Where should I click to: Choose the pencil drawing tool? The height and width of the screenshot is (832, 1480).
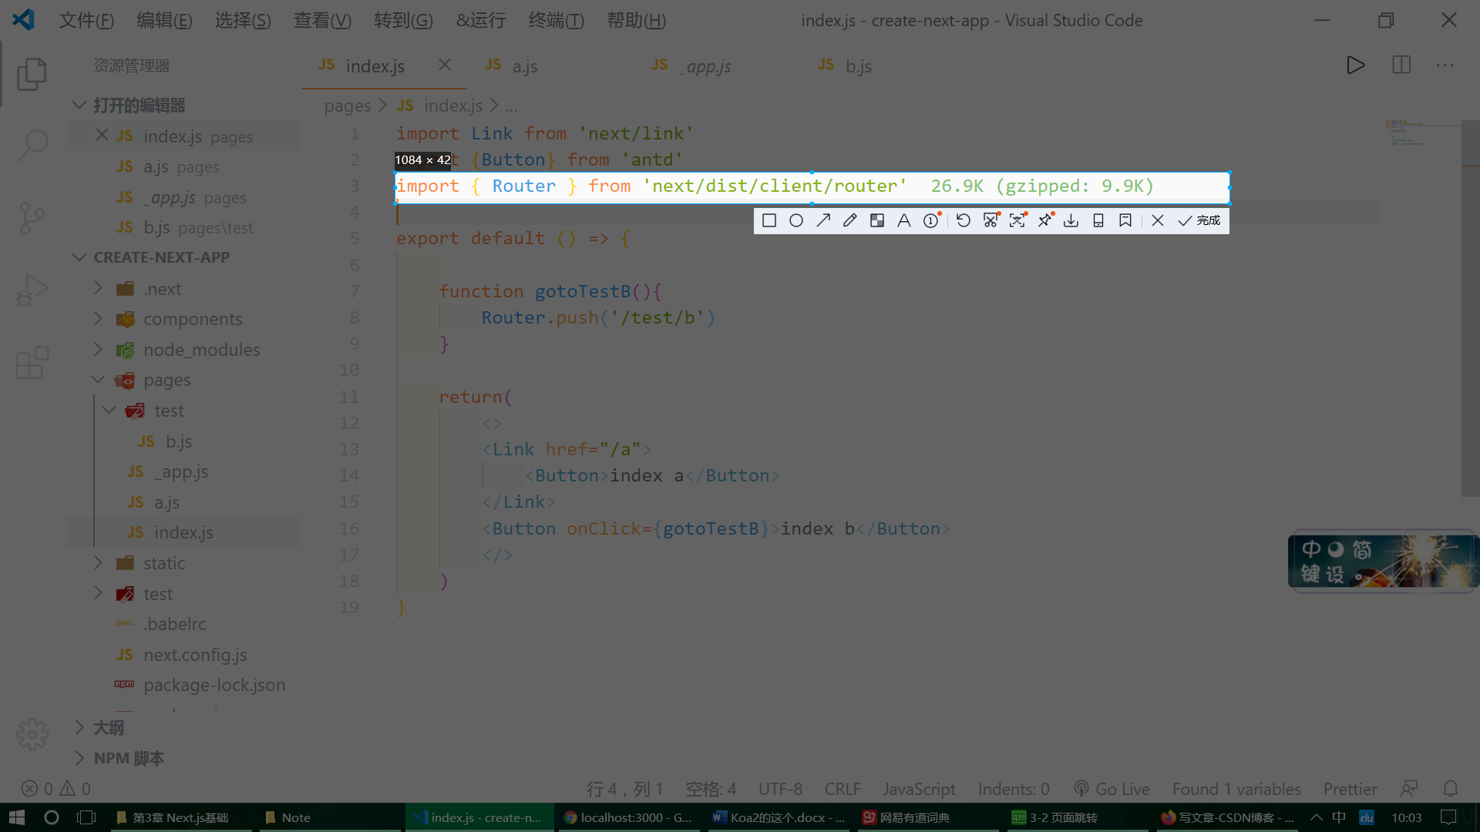(850, 221)
